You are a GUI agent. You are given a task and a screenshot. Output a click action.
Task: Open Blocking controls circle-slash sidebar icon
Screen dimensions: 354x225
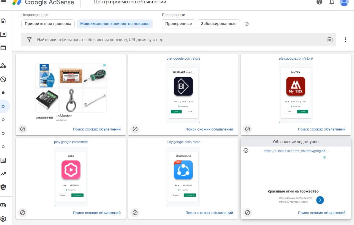pos(3,79)
